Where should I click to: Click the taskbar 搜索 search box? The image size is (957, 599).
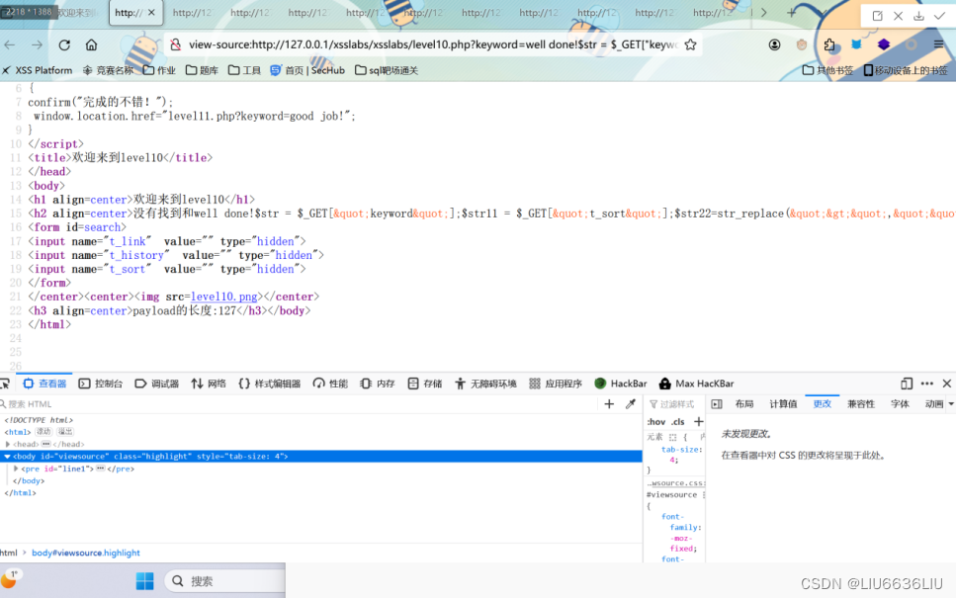point(224,581)
